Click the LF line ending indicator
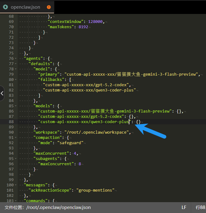 coord(184,207)
